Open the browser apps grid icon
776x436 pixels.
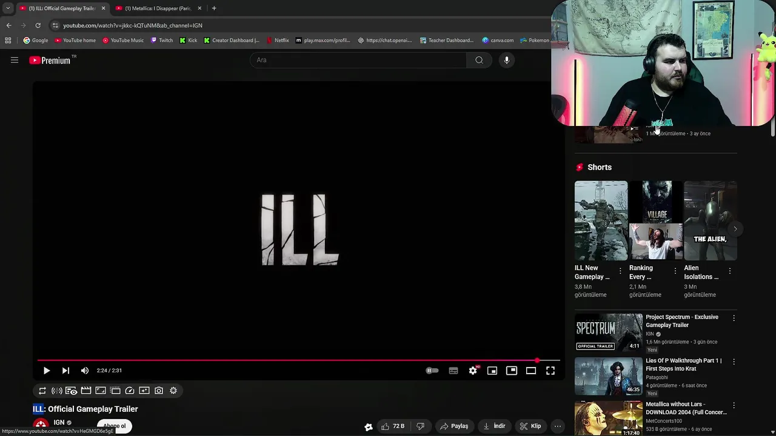(x=8, y=41)
